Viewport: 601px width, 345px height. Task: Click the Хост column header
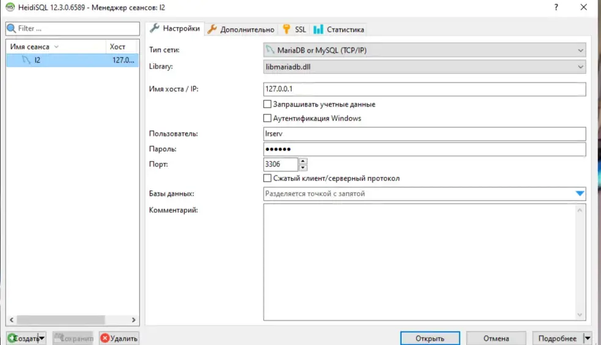pos(122,46)
